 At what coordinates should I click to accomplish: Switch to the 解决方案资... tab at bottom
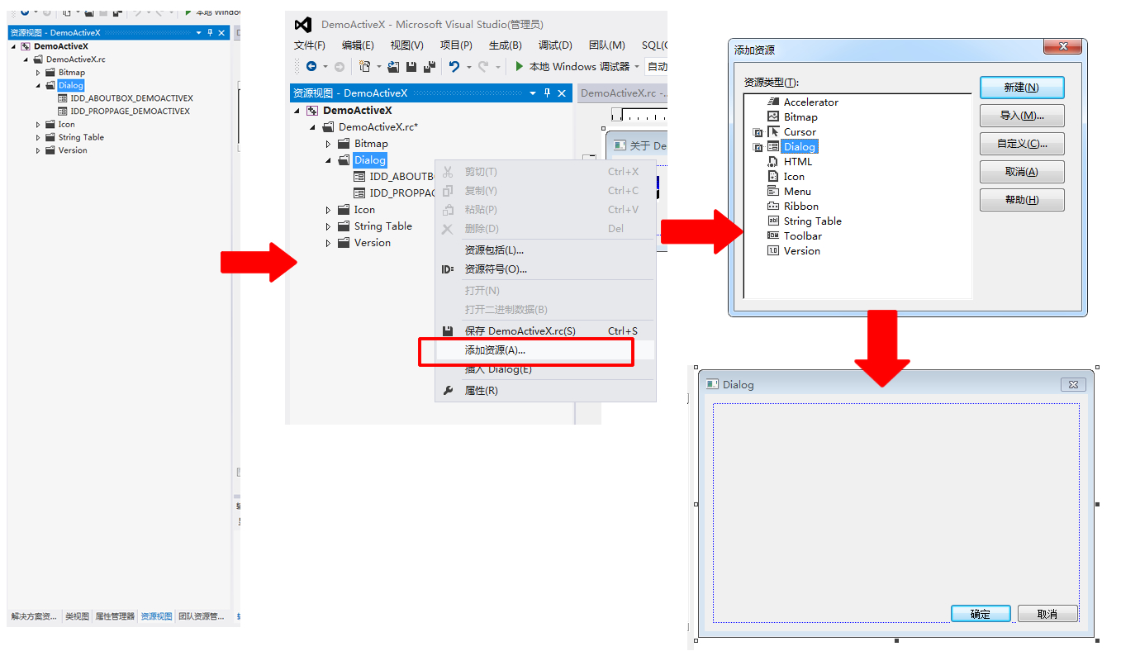(34, 616)
